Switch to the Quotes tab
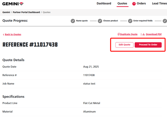This screenshot has height=118, width=167. click(122, 3)
